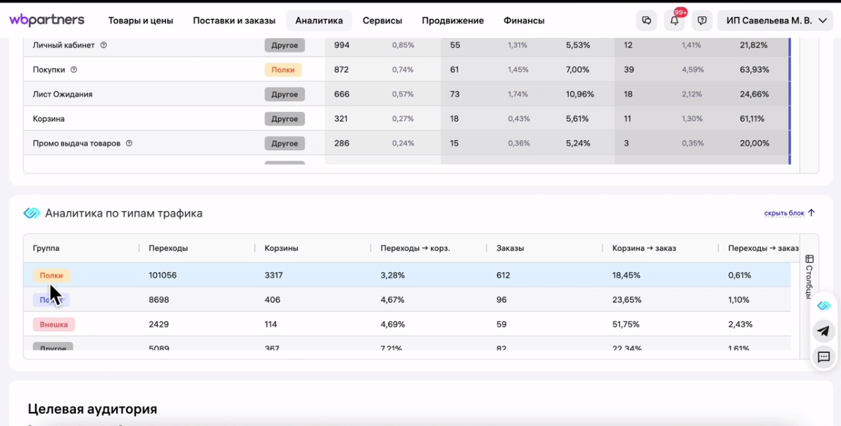Click orange Полки group tag in traffic table
The image size is (841, 426).
pyautogui.click(x=51, y=275)
